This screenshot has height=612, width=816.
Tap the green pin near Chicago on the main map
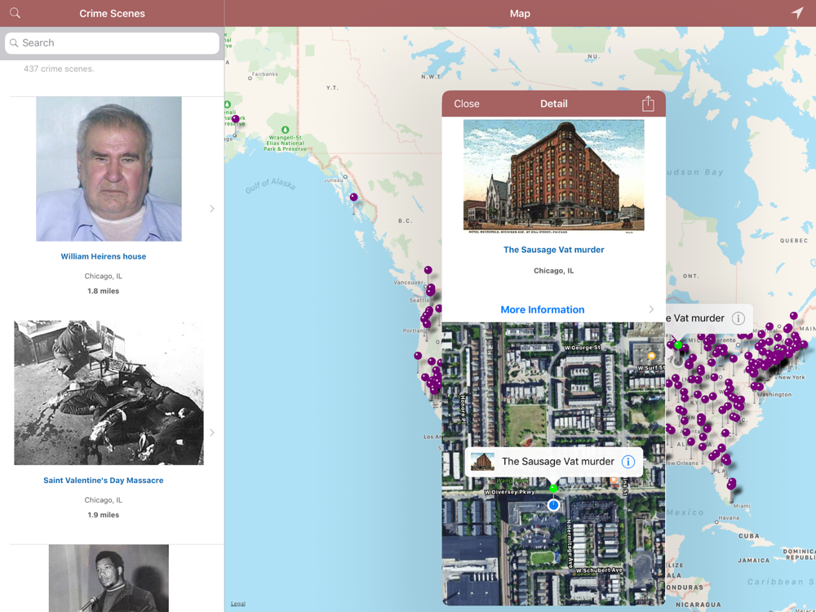pyautogui.click(x=677, y=344)
